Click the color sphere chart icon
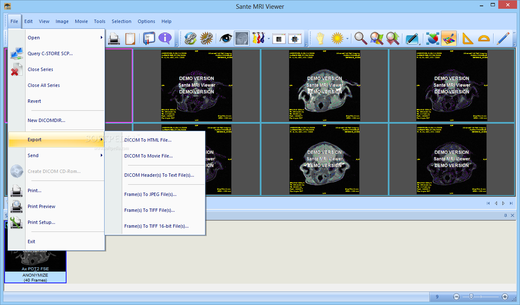This screenshot has width=520, height=305. tap(433, 38)
